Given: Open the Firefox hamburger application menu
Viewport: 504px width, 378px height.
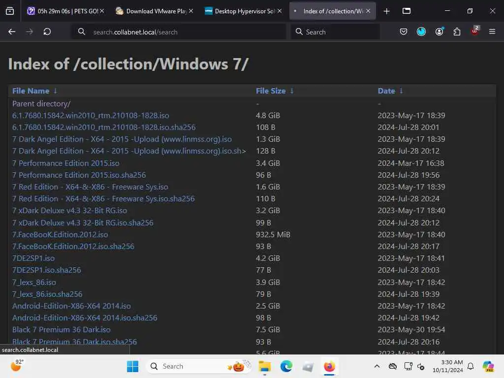Looking at the screenshot, I should [x=492, y=31].
